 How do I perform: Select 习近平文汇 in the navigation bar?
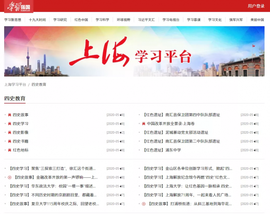[147, 19]
